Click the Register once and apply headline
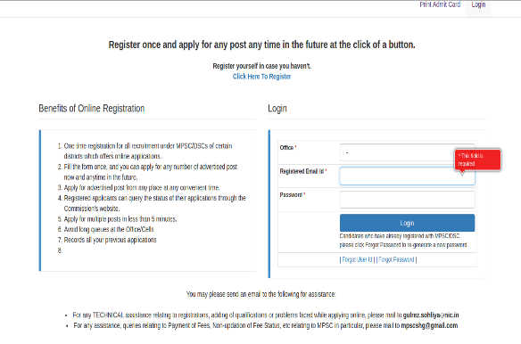This screenshot has width=521, height=344. [x=261, y=45]
